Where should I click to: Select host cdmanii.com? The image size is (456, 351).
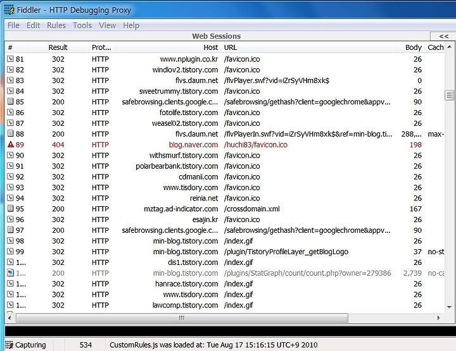point(198,176)
